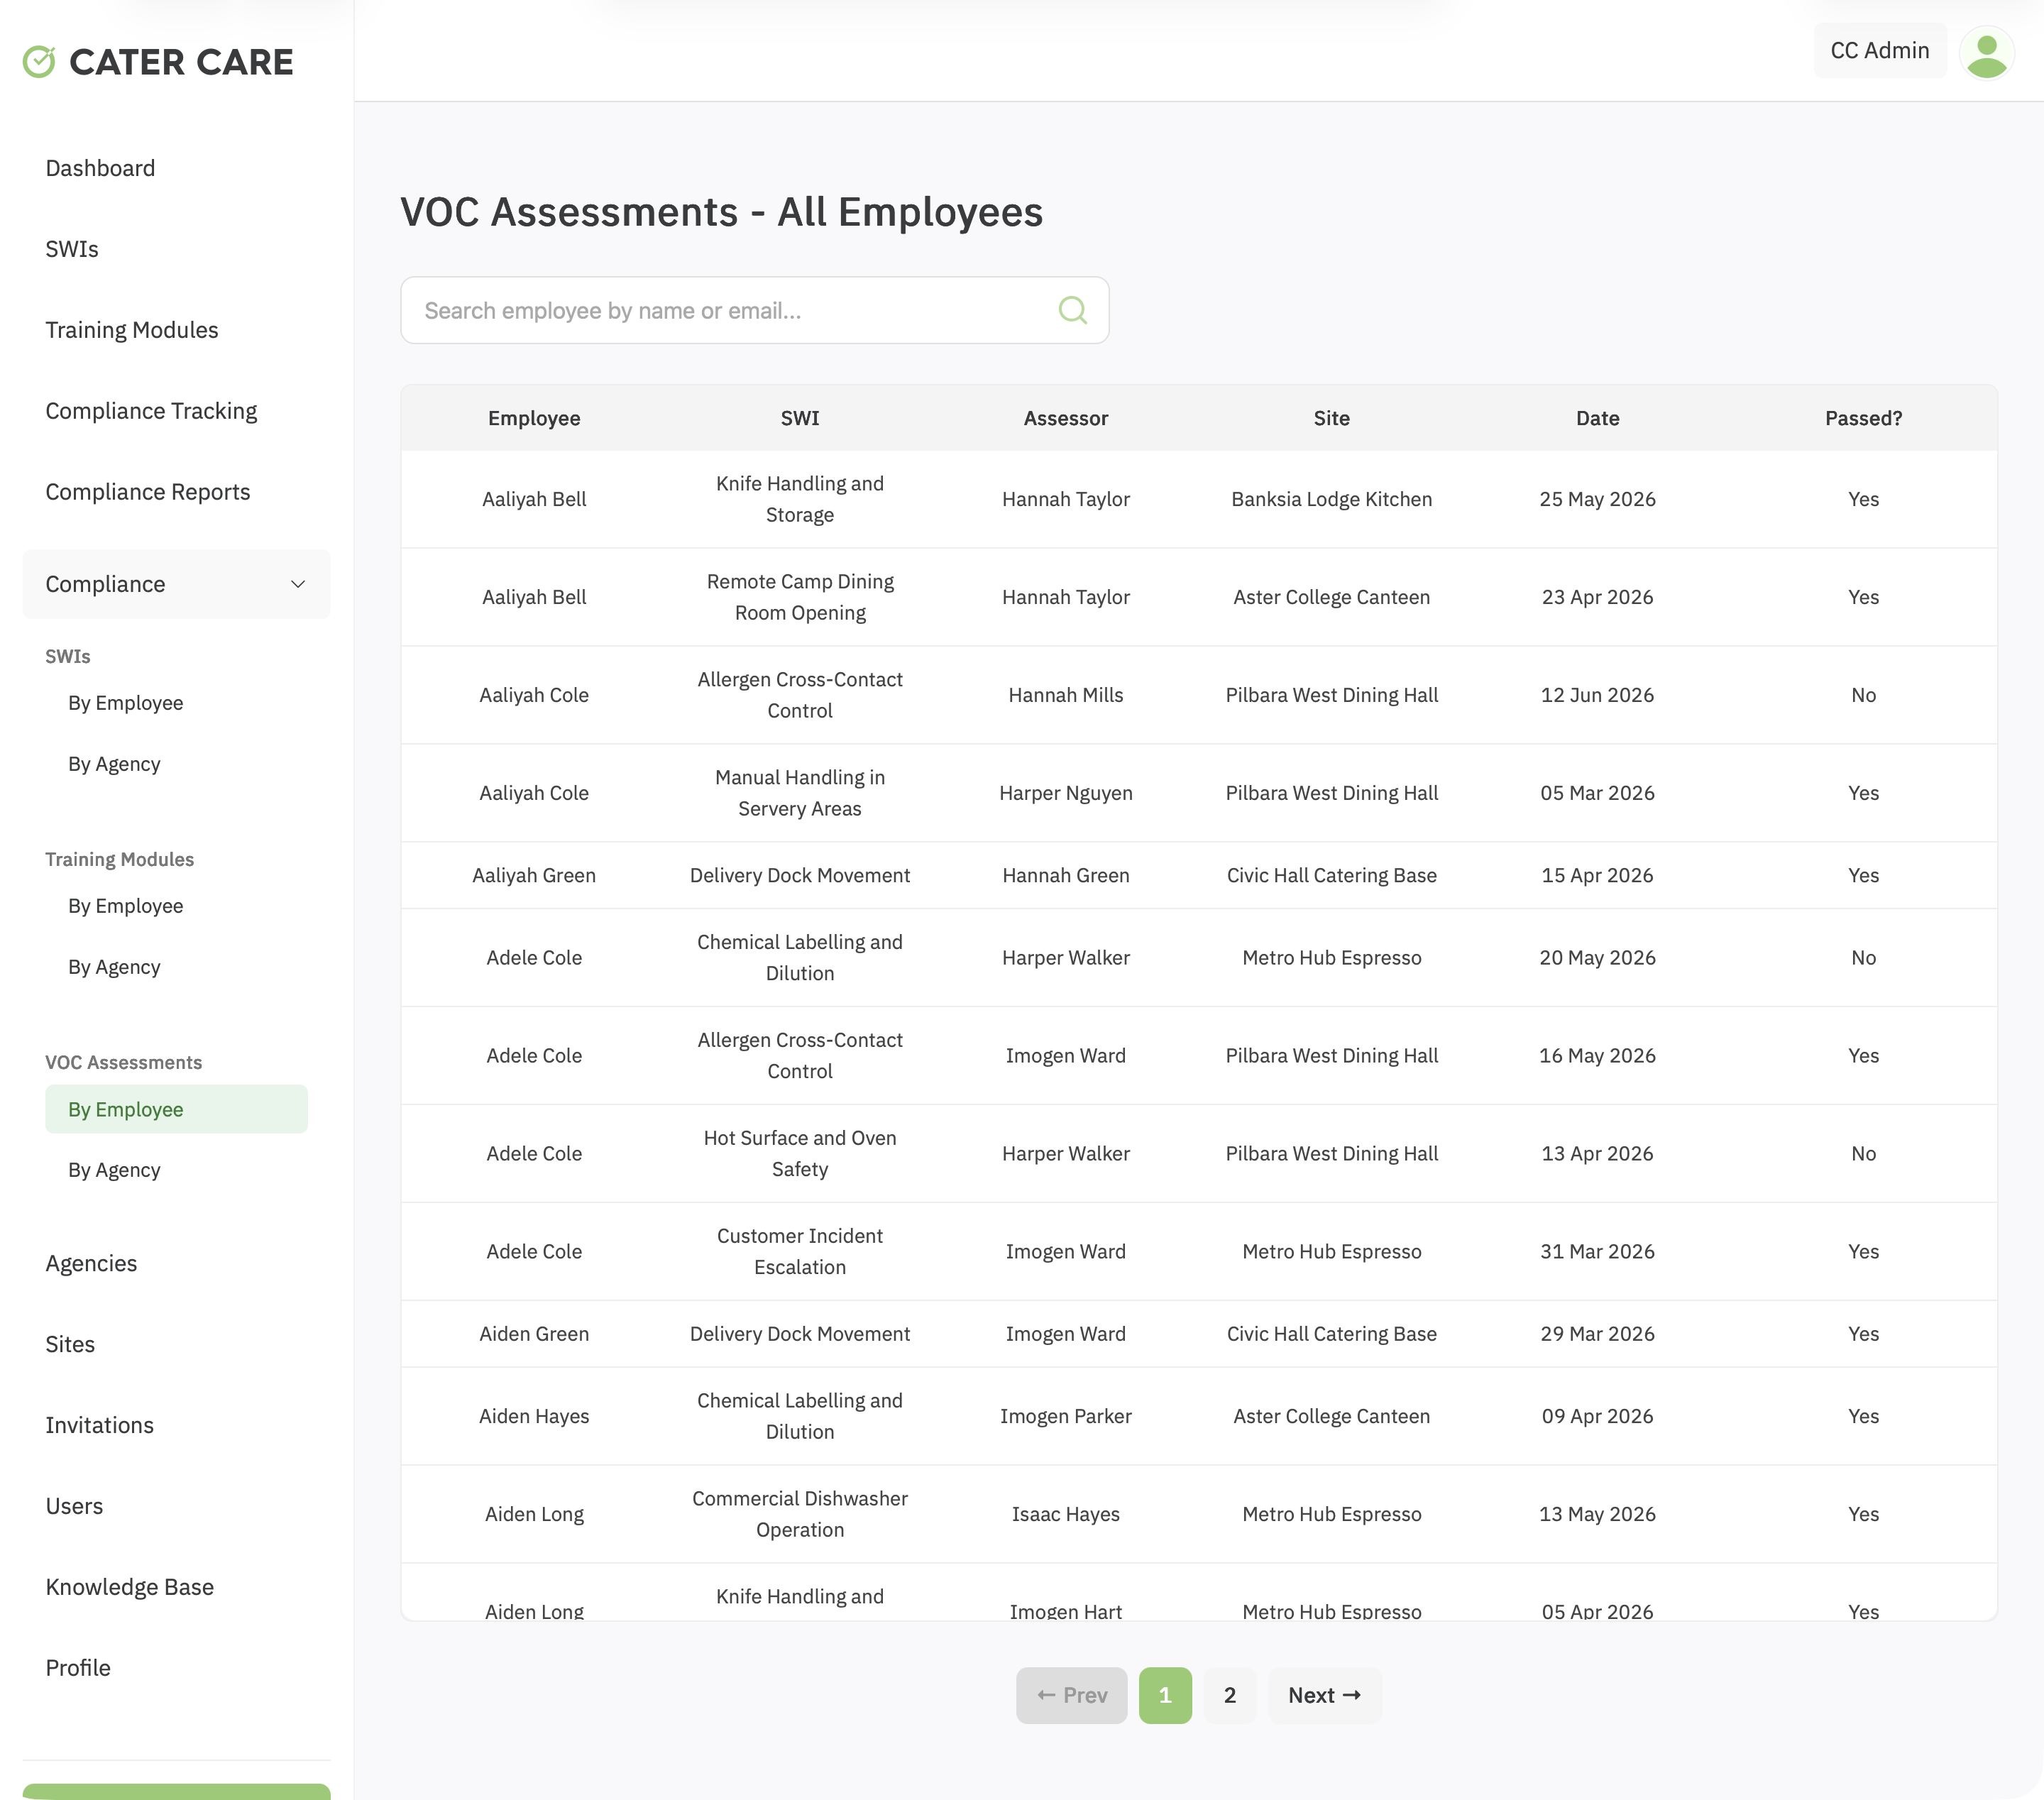Open SWIs in the main sidebar
The height and width of the screenshot is (1800, 2044).
72,249
